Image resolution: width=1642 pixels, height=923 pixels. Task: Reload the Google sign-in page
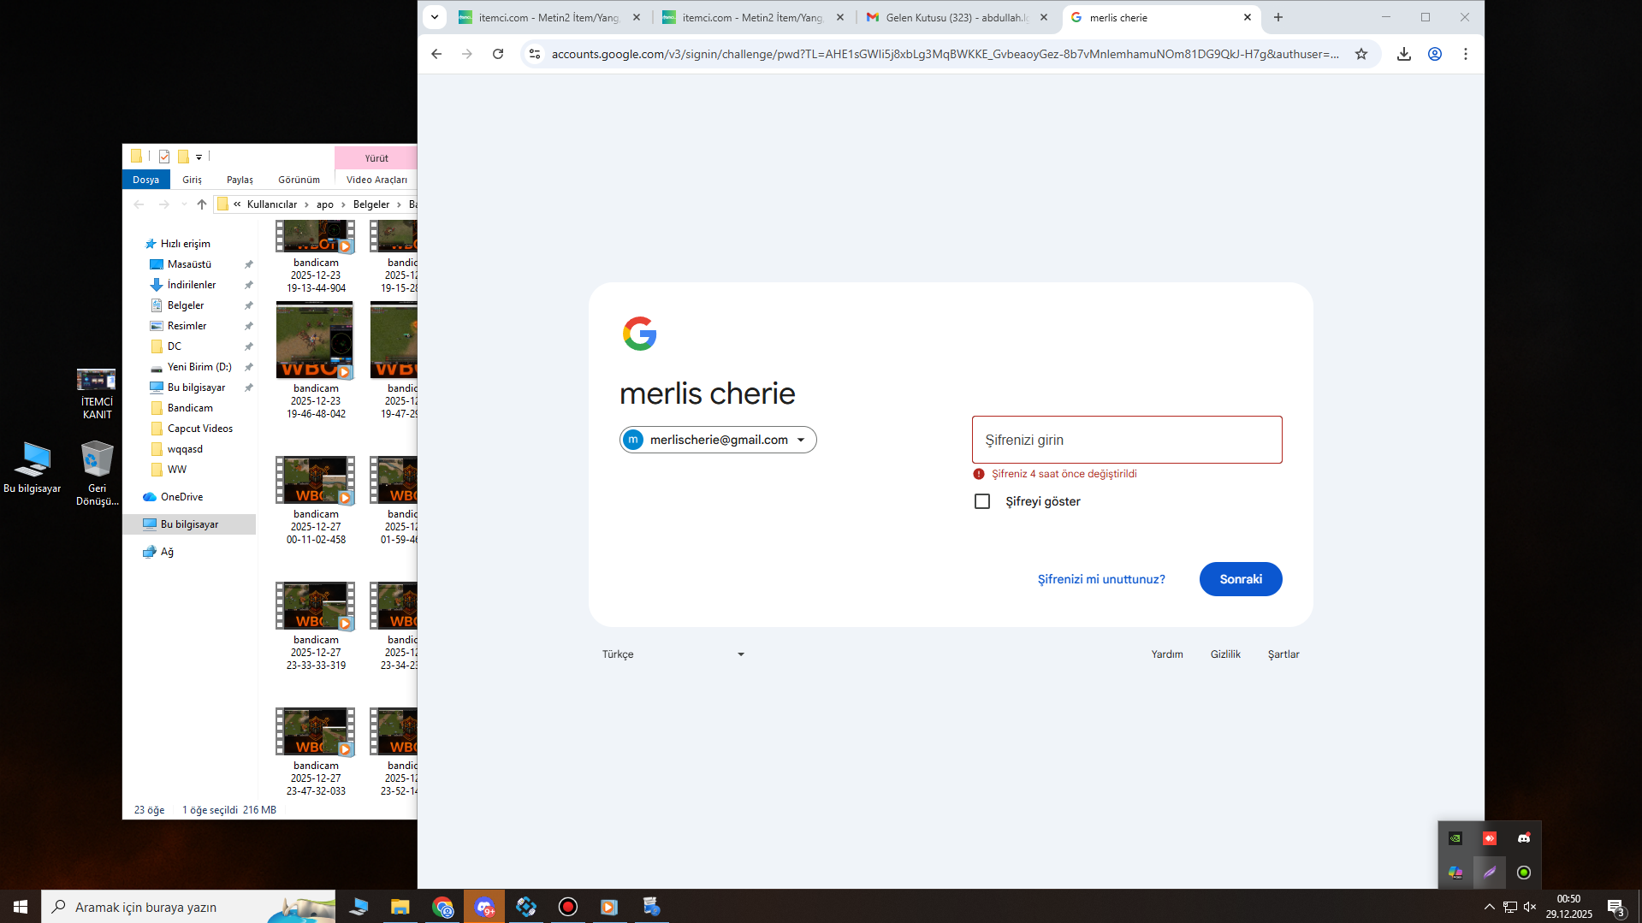click(x=498, y=54)
